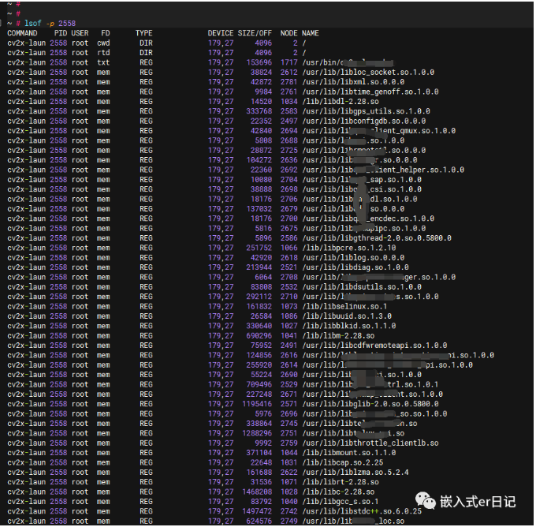The image size is (536, 527).
Task: Click path /lib/libpcre.so.1.2.10
Action: [x=349, y=248]
